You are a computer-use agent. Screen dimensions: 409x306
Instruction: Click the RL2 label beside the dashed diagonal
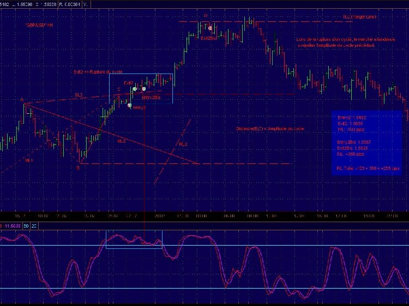pos(183,144)
